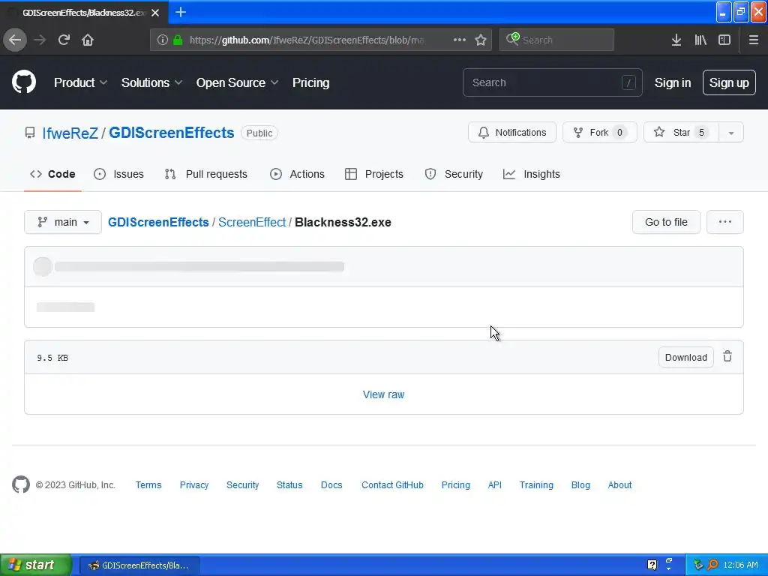Click the magnifier tray icon near clock
The image size is (768, 576).
pos(712,565)
